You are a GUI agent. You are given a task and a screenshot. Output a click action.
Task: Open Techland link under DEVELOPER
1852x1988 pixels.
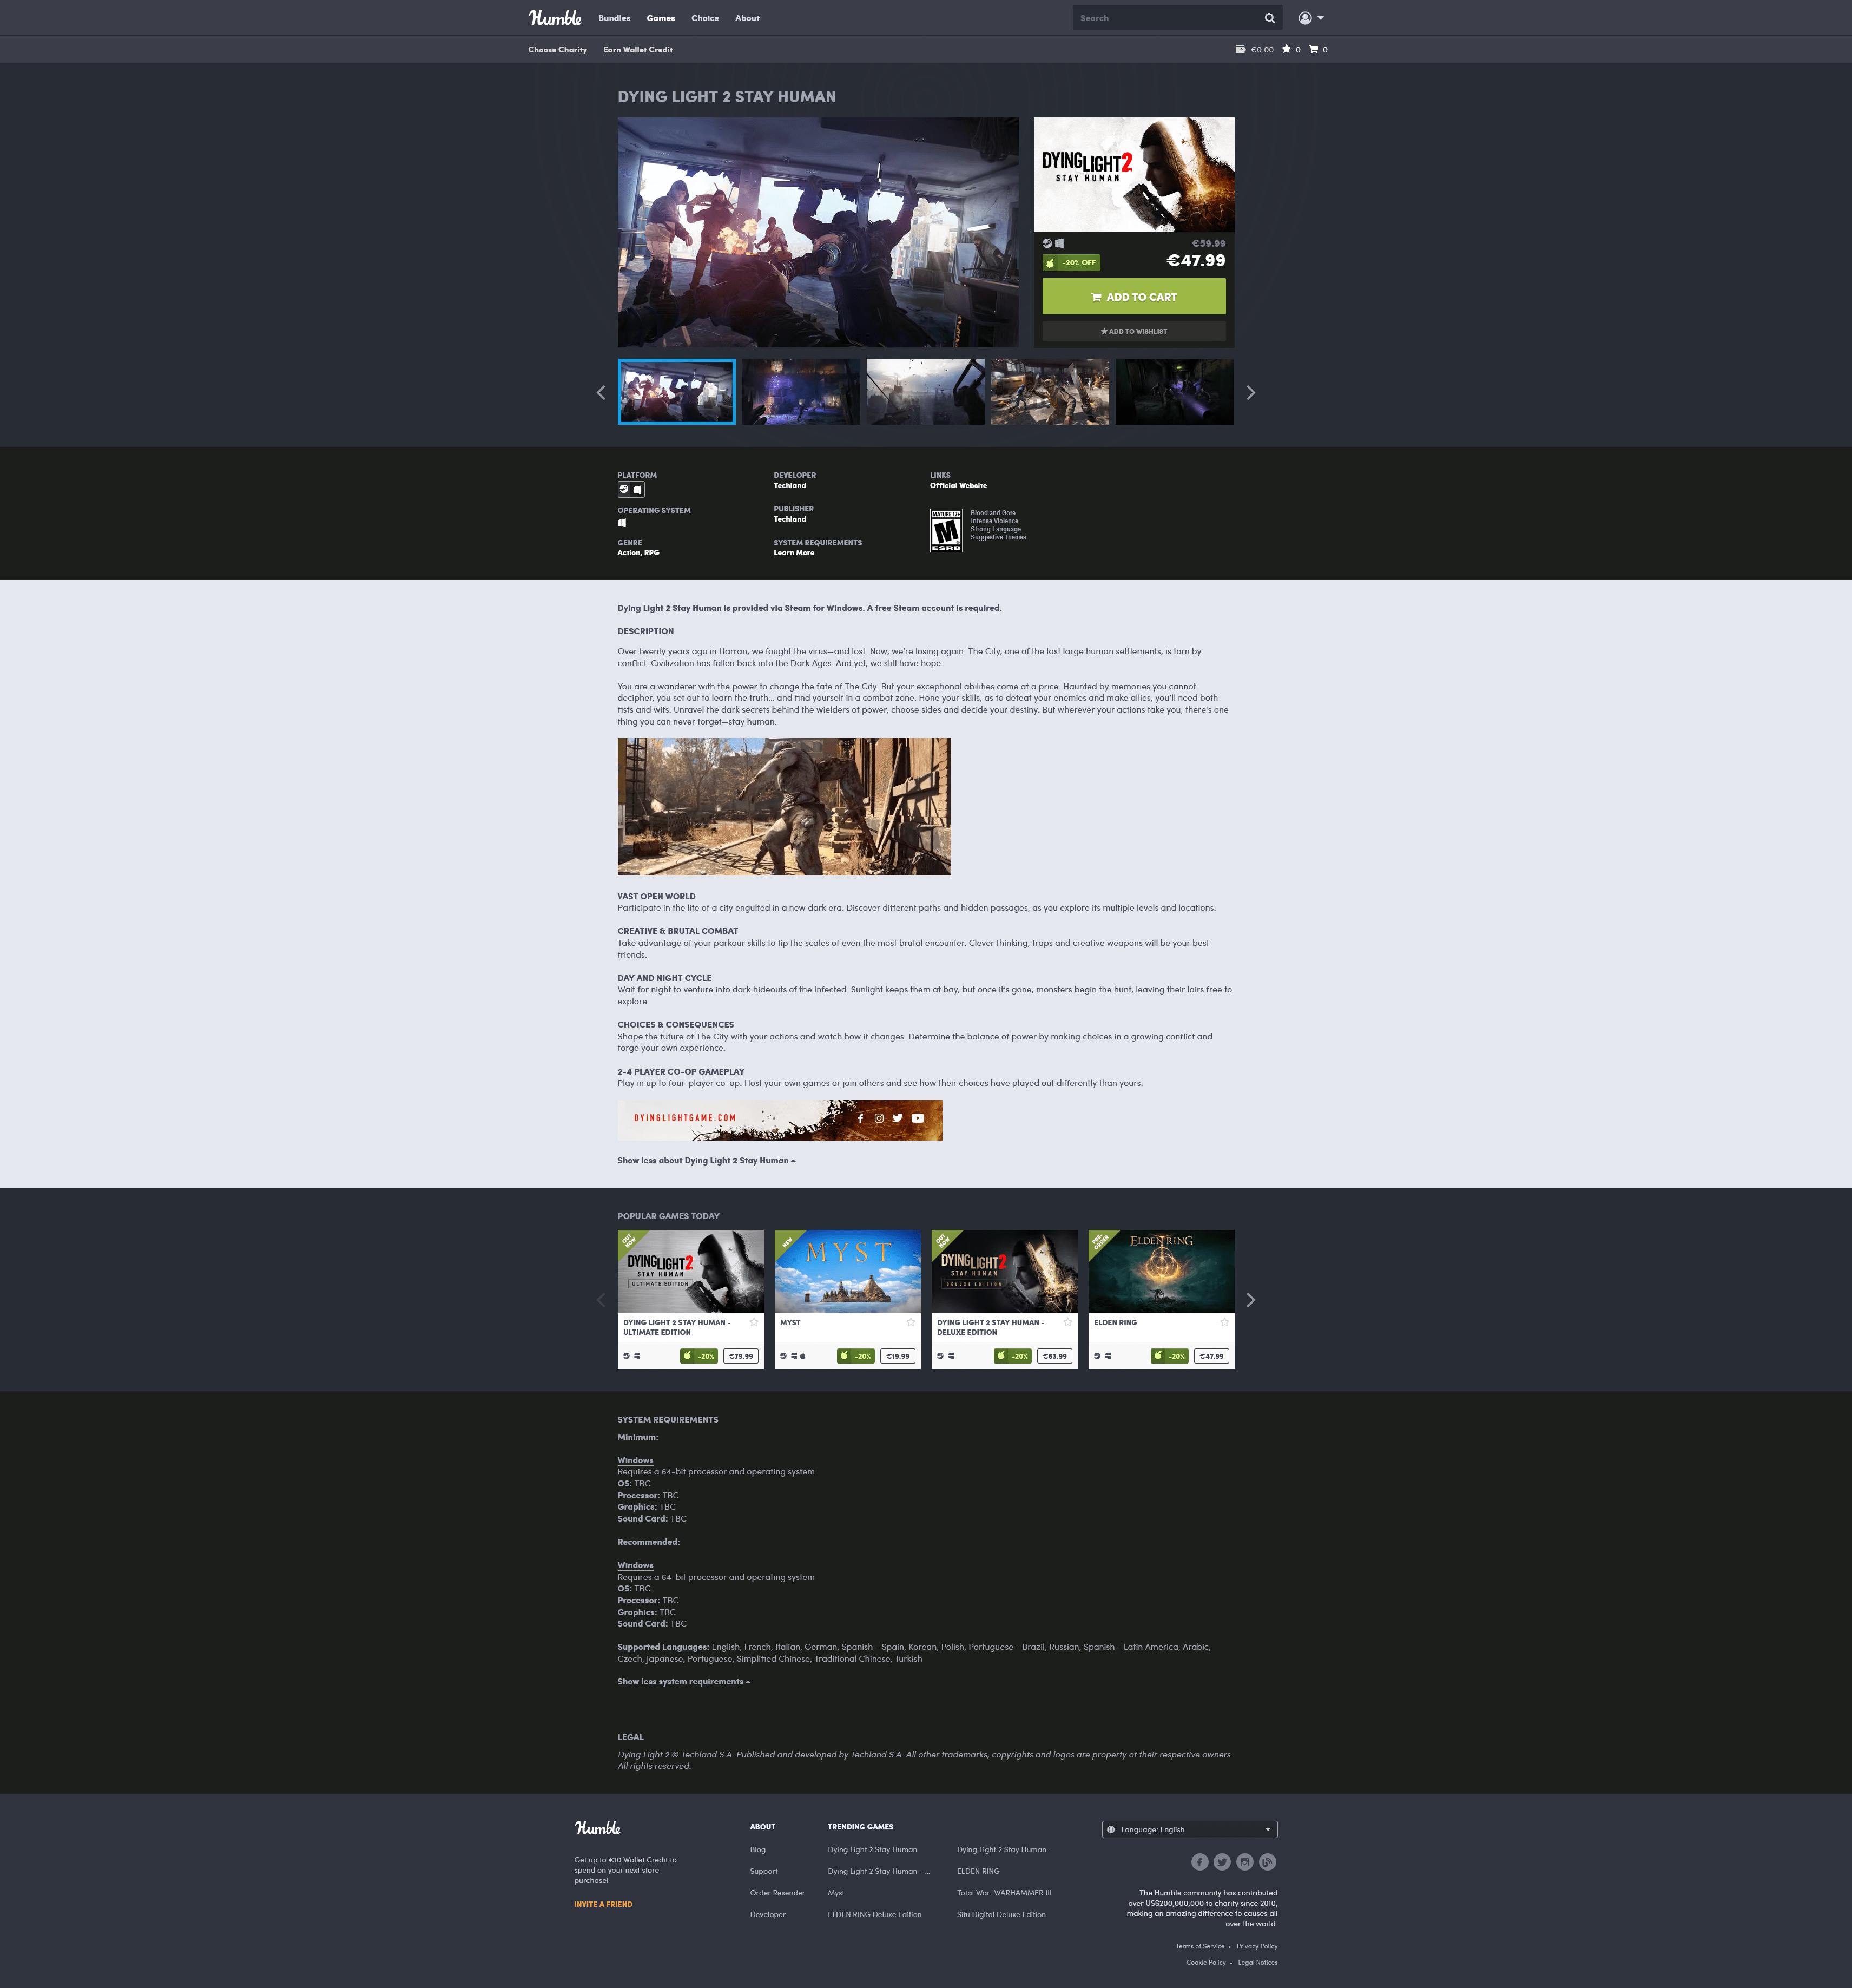(790, 486)
